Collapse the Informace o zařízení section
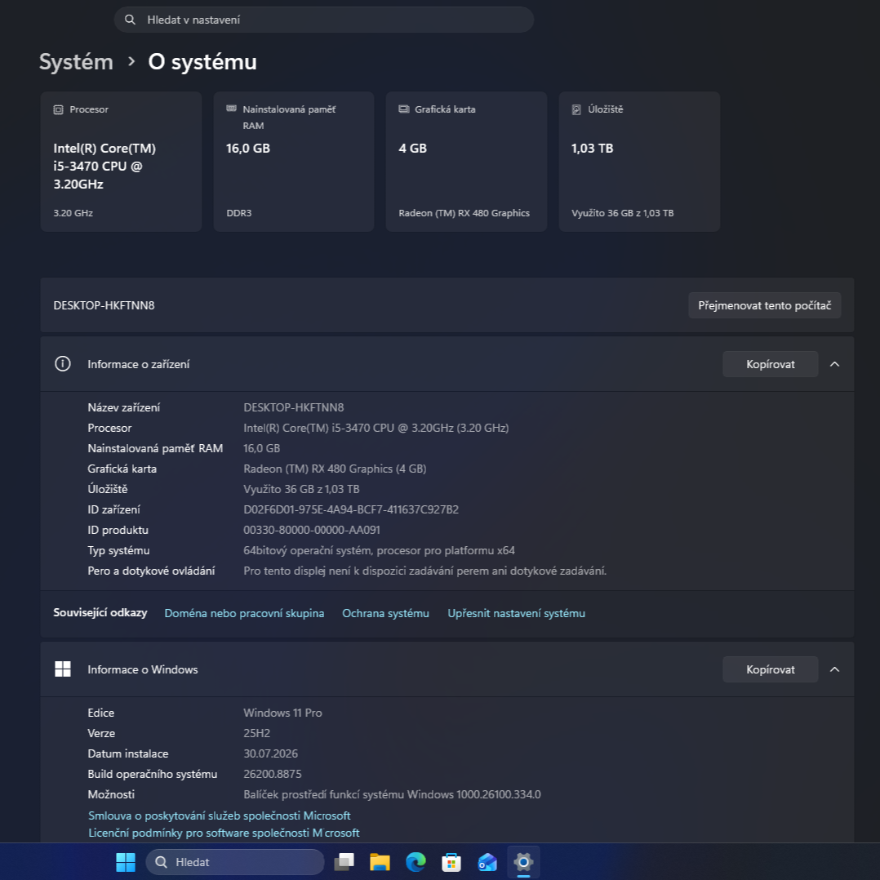The height and width of the screenshot is (880, 880). pos(834,364)
